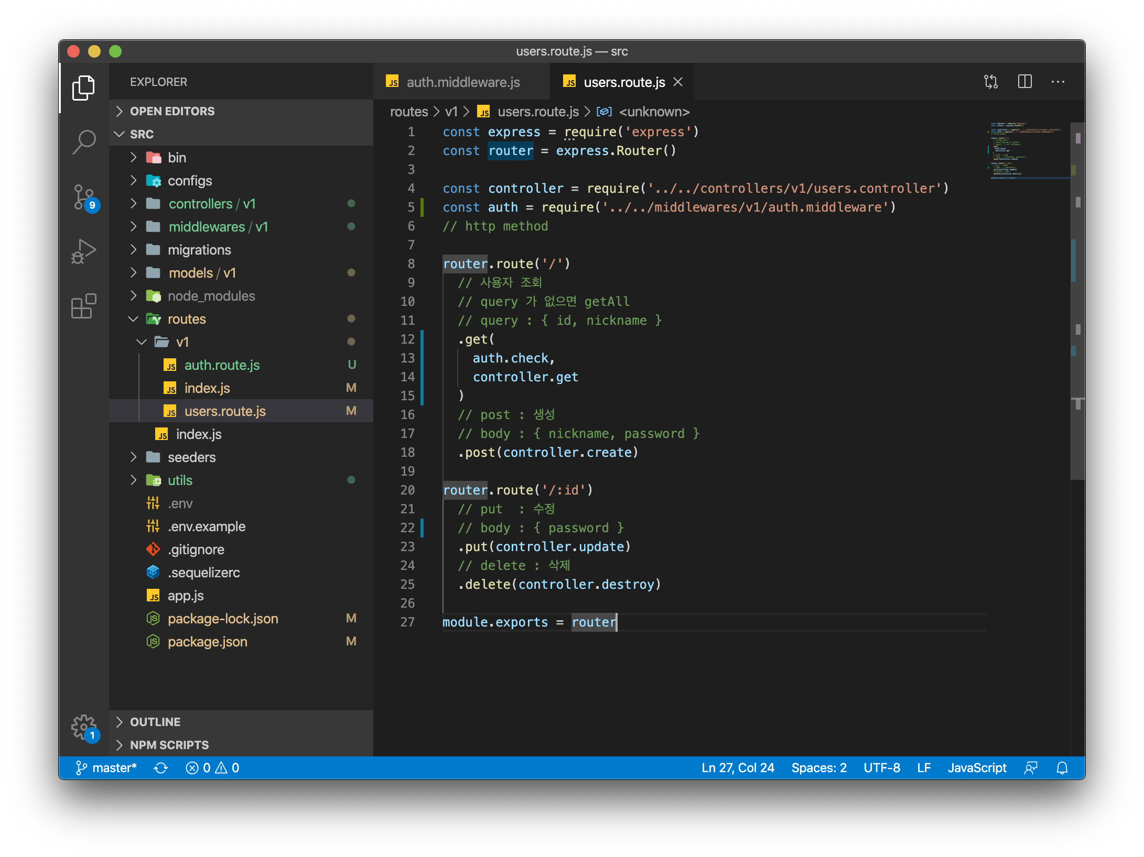Viewport: 1144px width, 857px height.
Task: Open auth.route.js in explorer tree
Action: [222, 365]
